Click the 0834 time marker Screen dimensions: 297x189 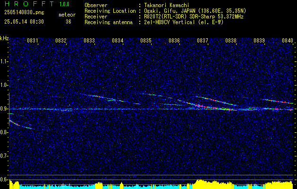point(118,40)
